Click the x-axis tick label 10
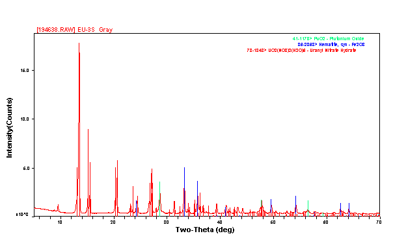Screen dimensions: 406x249 pyautogui.click(x=60, y=222)
